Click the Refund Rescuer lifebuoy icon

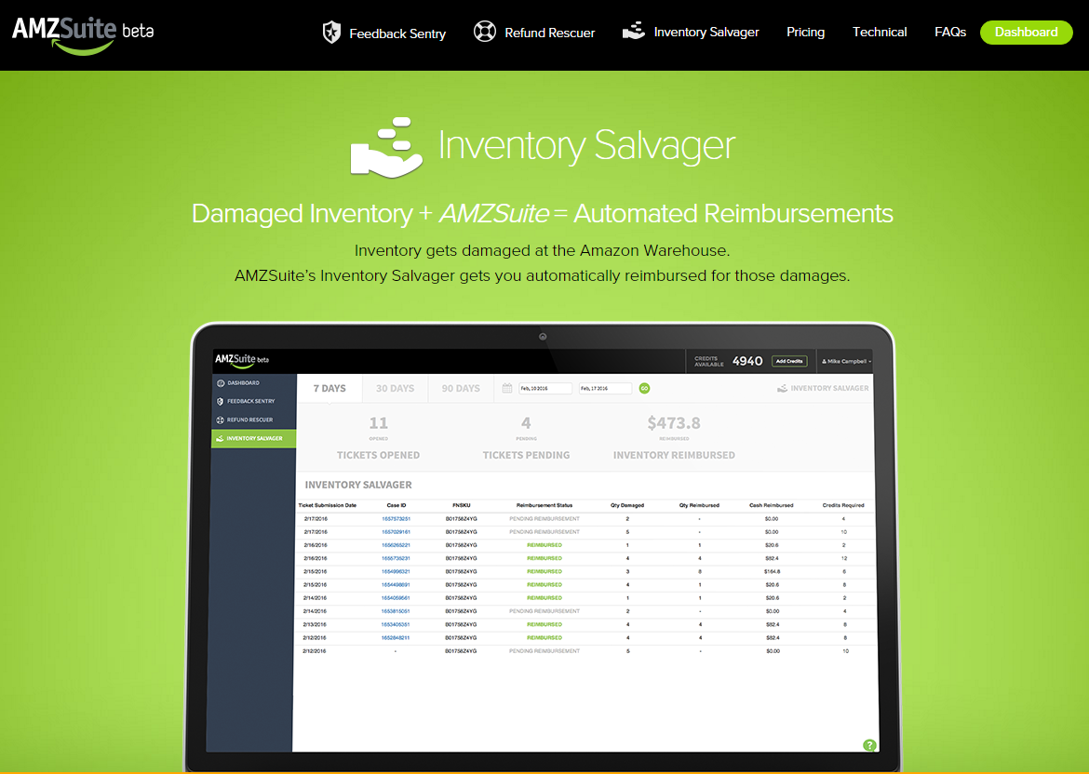tap(485, 32)
